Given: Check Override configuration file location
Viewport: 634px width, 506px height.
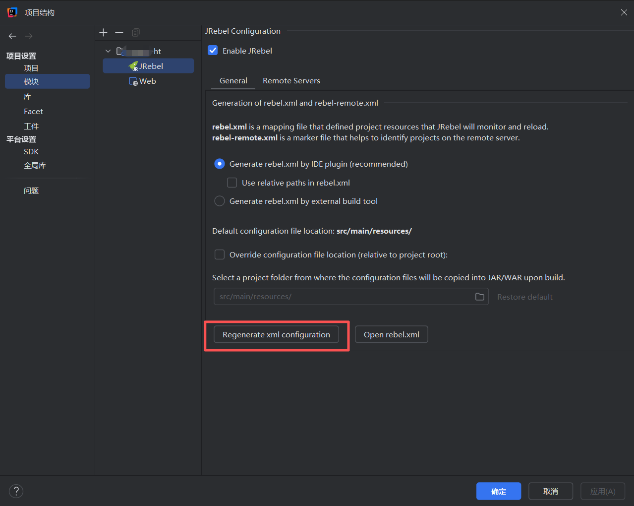Looking at the screenshot, I should coord(219,254).
